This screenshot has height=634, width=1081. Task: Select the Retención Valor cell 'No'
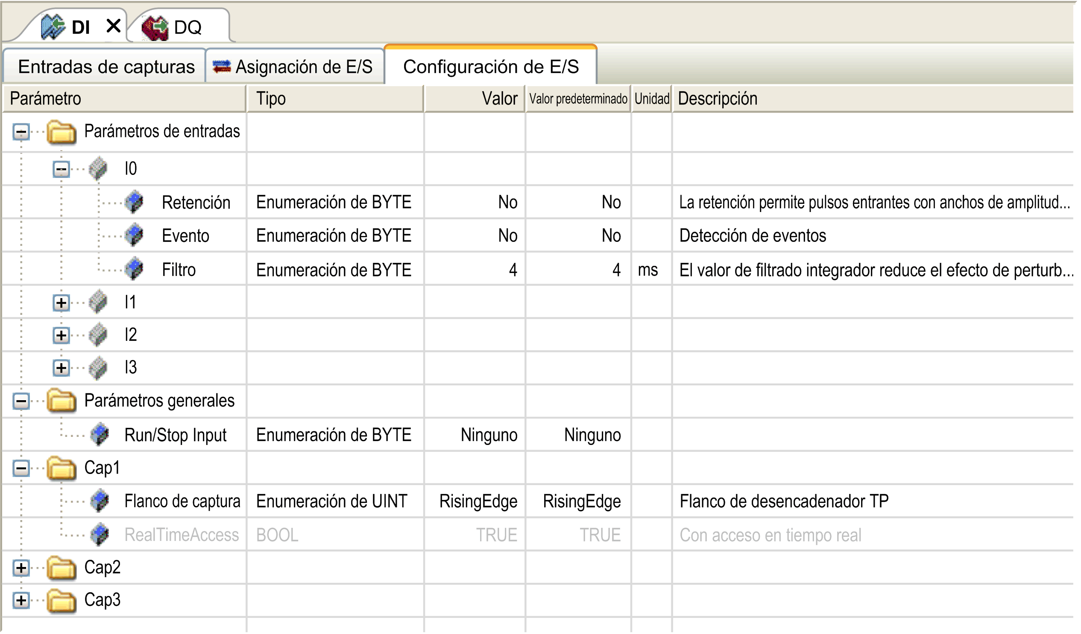(475, 202)
